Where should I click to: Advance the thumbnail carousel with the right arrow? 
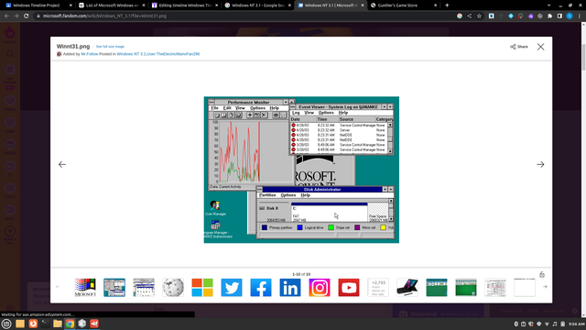point(545,287)
